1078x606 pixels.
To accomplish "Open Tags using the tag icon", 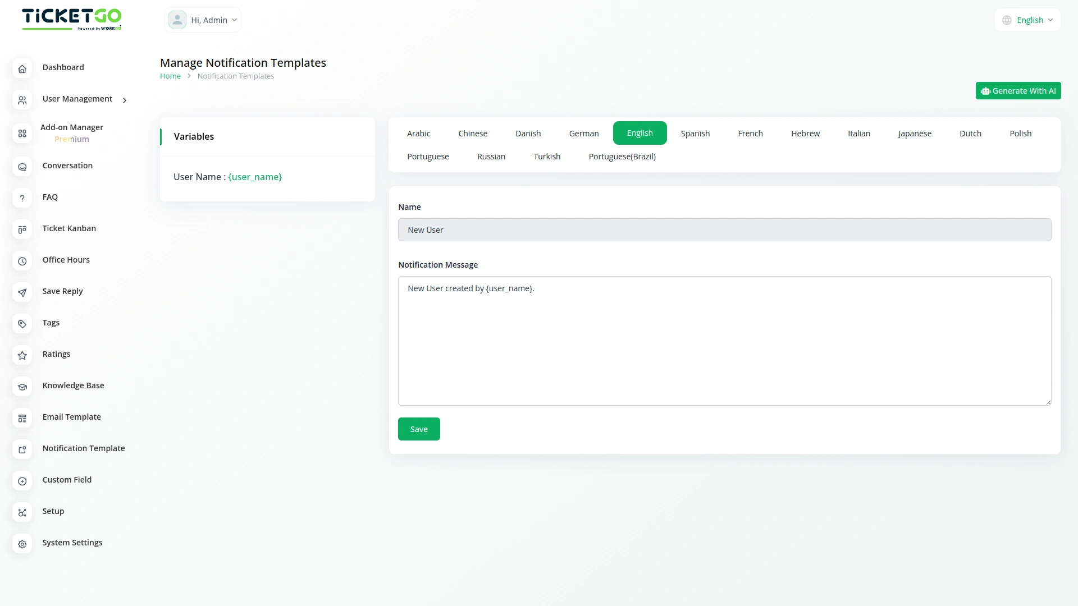I will pyautogui.click(x=22, y=324).
